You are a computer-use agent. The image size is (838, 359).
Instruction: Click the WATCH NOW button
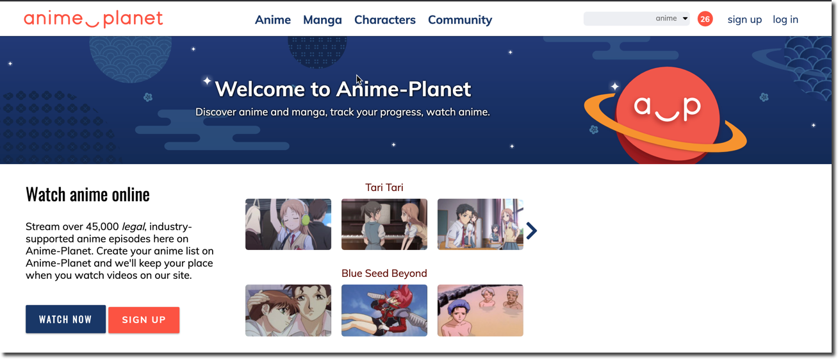[65, 319]
